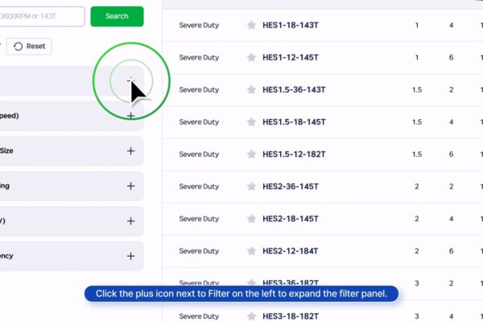Mark HES1.5-36-143T as favorite
Screen dimensions: 483x322
[x=251, y=89]
